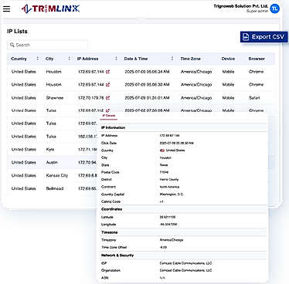This screenshot has width=289, height=284.
Task: Click the Kansas City cell
Action: click(x=57, y=175)
